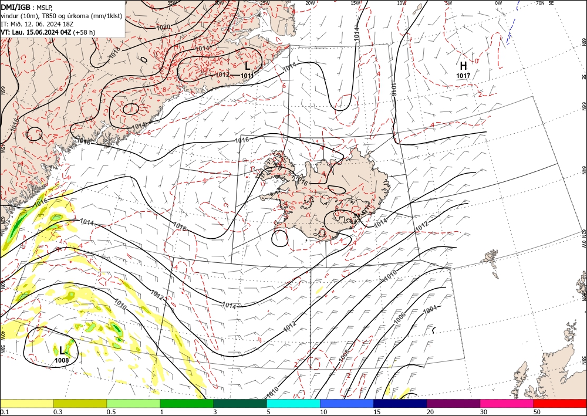Viewport: 587px width, 416px height.
Task: Click the '0.1' legend value label
Action: (5, 412)
